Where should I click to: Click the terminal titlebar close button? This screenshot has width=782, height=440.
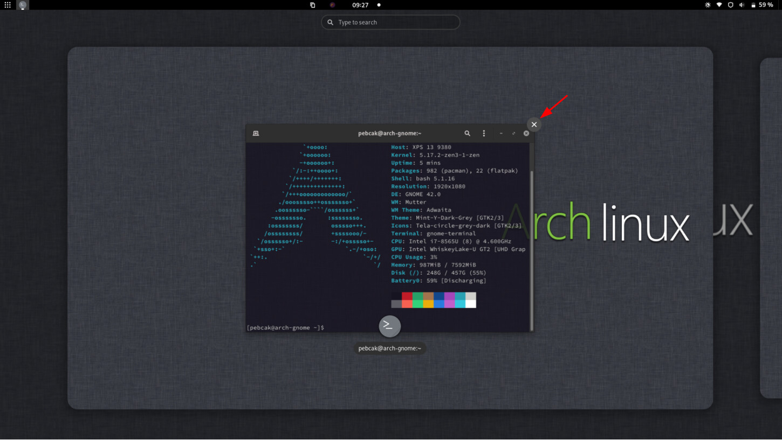click(x=526, y=133)
